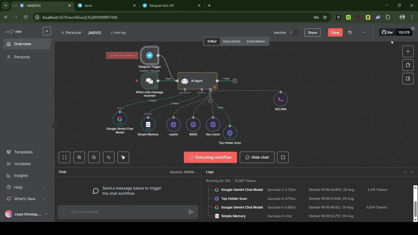Click the Execute workflow button near trigger
This screenshot has height=235, width=418.
pos(122,55)
